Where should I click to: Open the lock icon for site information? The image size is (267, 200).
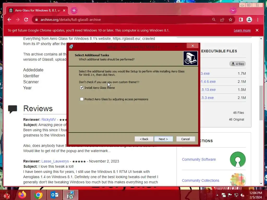[x=36, y=20]
